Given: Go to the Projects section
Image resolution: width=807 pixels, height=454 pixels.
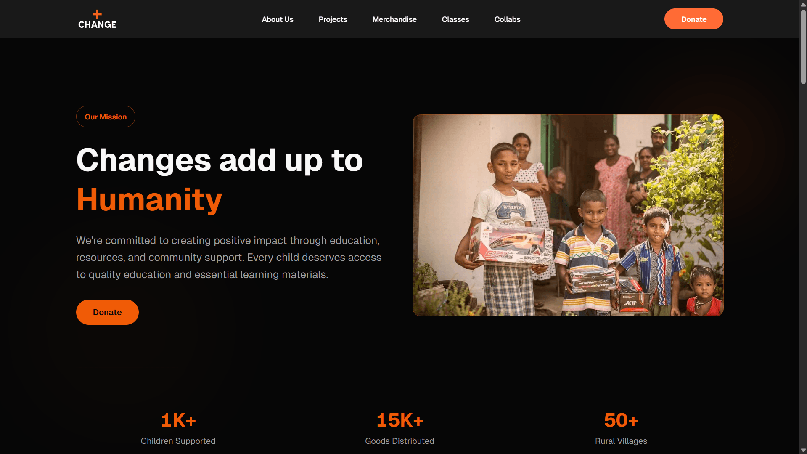Looking at the screenshot, I should [333, 19].
